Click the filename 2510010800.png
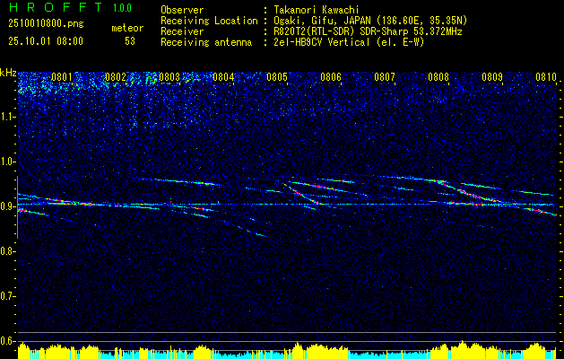 (x=46, y=23)
